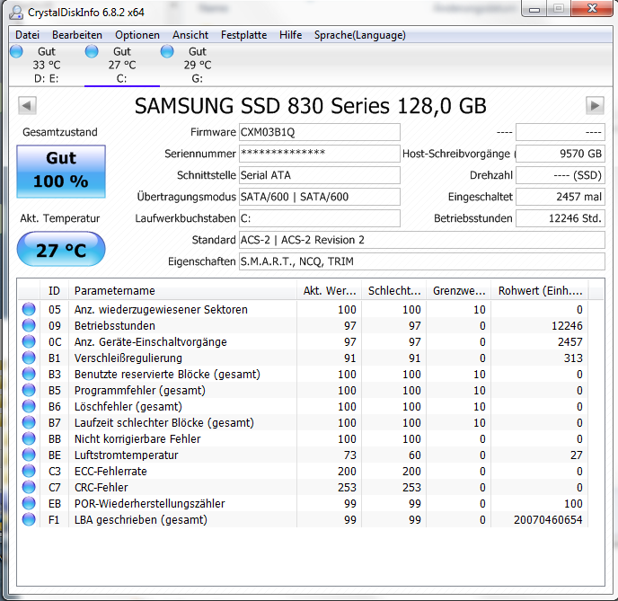618x601 pixels.
Task: Go to previous disk with left arrow
Action: coord(27,106)
